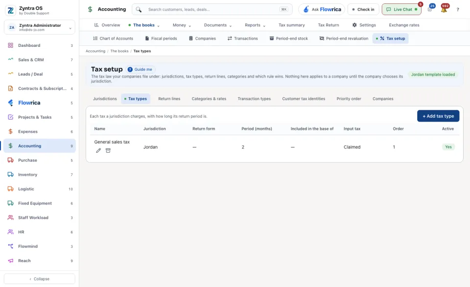Switch to Customer tax identities tab

pyautogui.click(x=304, y=99)
